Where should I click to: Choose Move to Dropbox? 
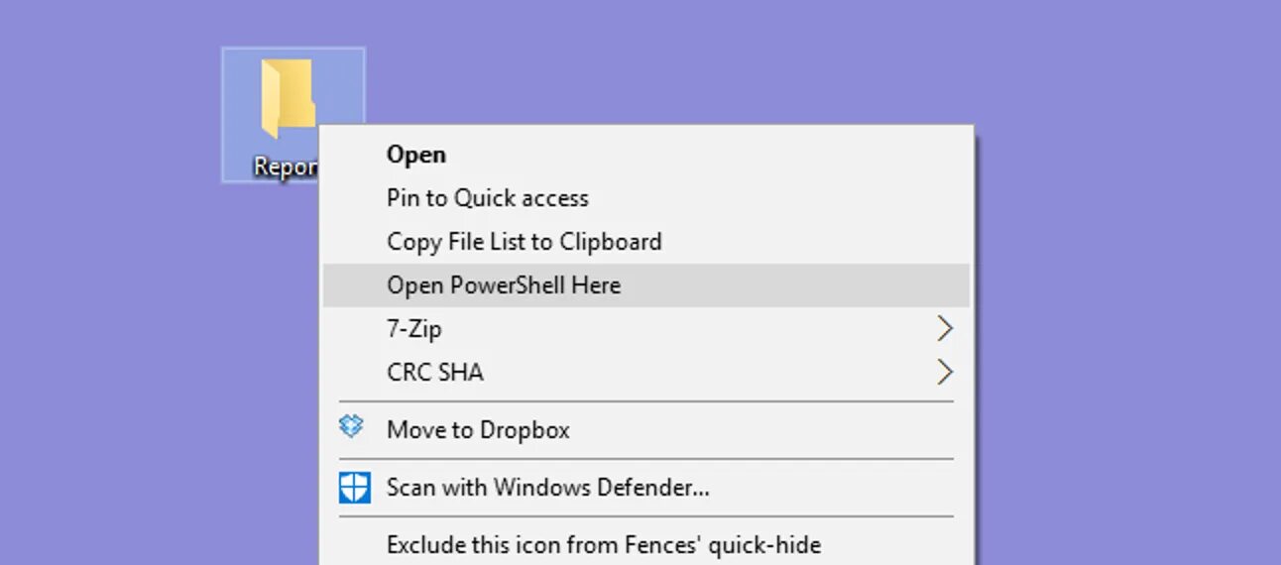tap(478, 430)
